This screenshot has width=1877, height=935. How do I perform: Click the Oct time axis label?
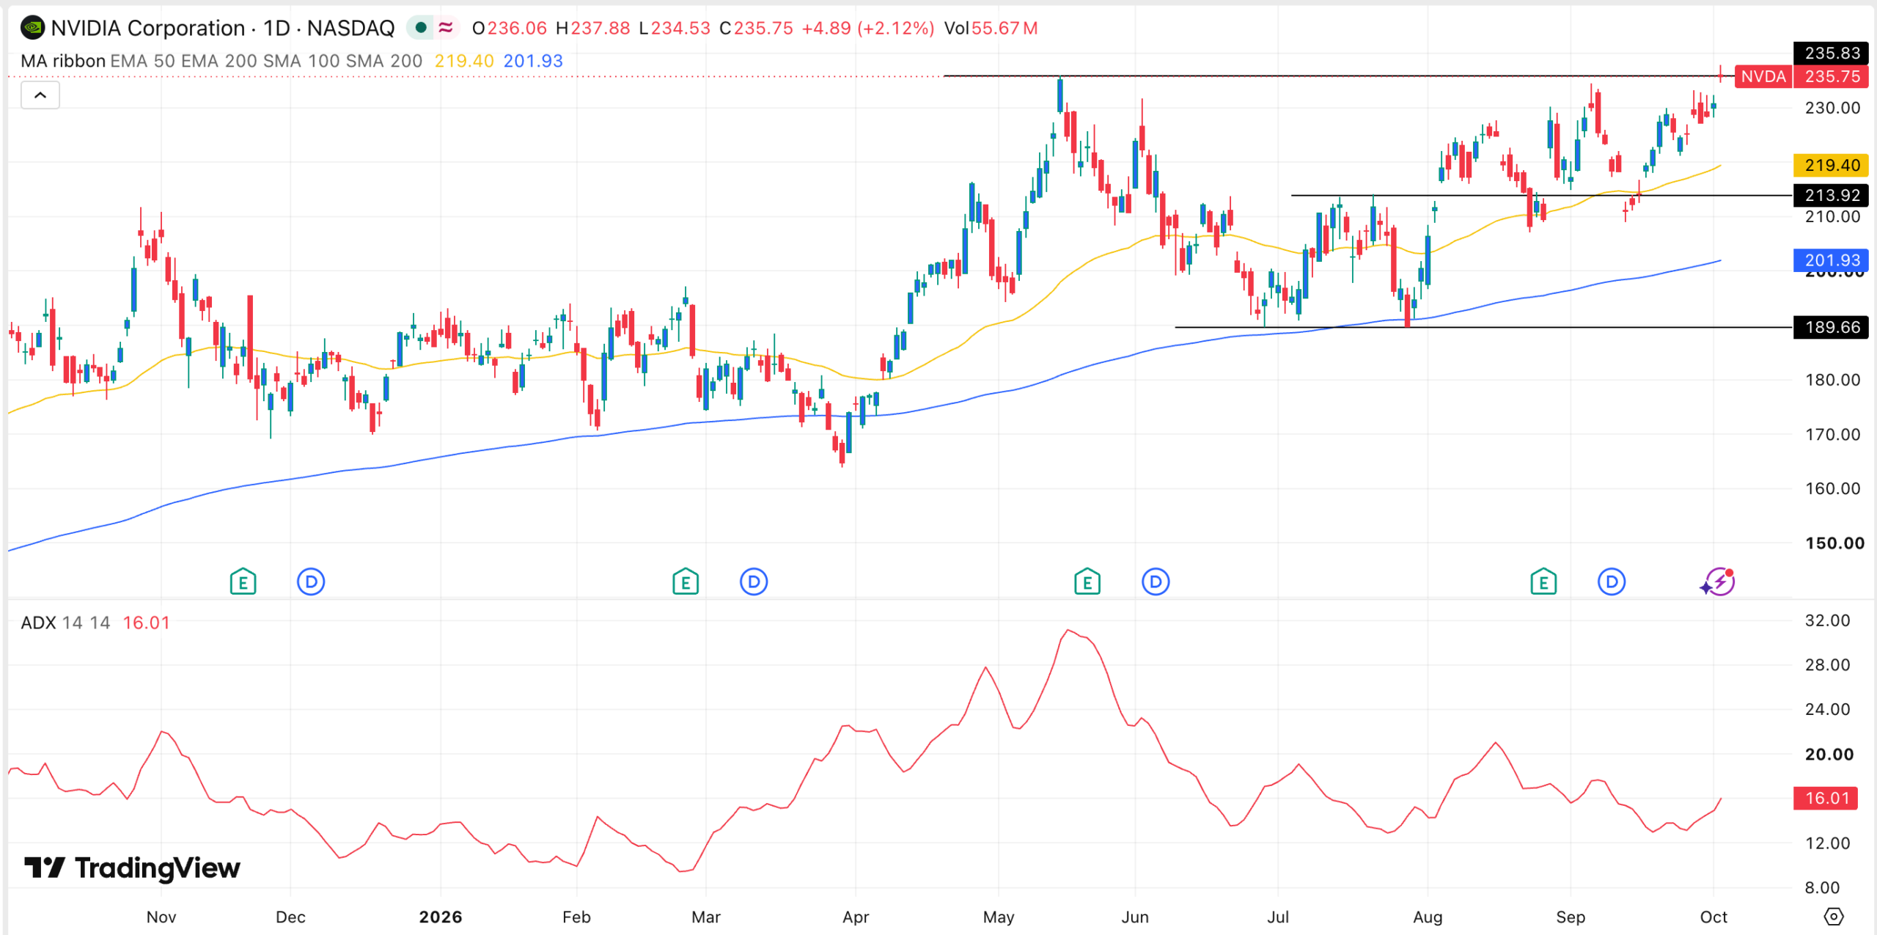click(1713, 917)
